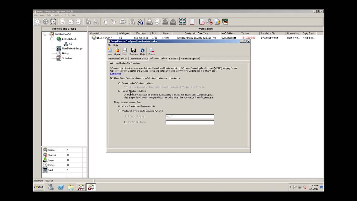Open an existing configuration with the Open icon
The height and width of the screenshot is (201, 357).
[117, 51]
